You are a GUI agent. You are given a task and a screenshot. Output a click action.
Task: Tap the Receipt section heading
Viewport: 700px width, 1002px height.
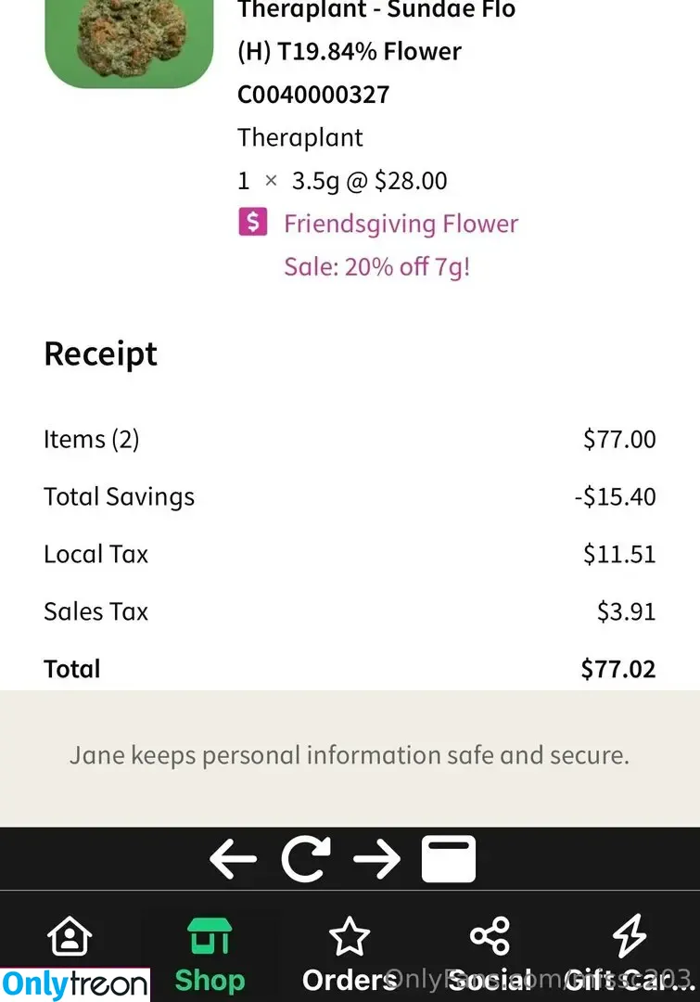(100, 353)
